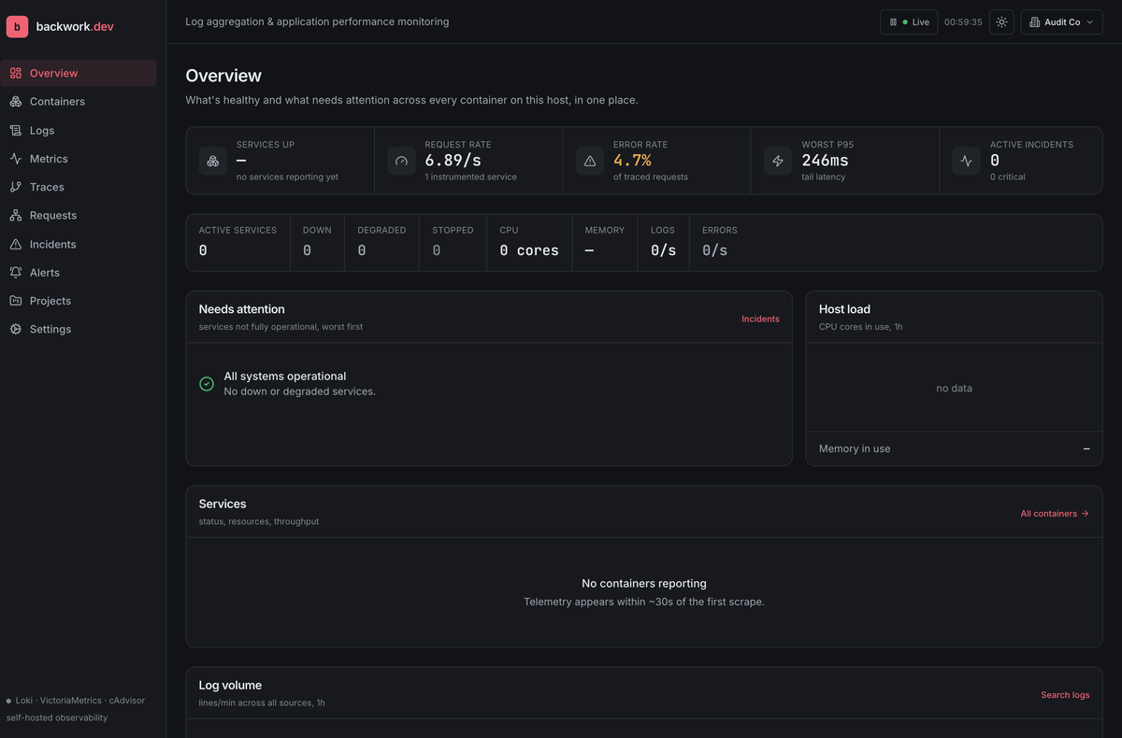
Task: Click the 00:59:35 timer
Action: (x=963, y=21)
